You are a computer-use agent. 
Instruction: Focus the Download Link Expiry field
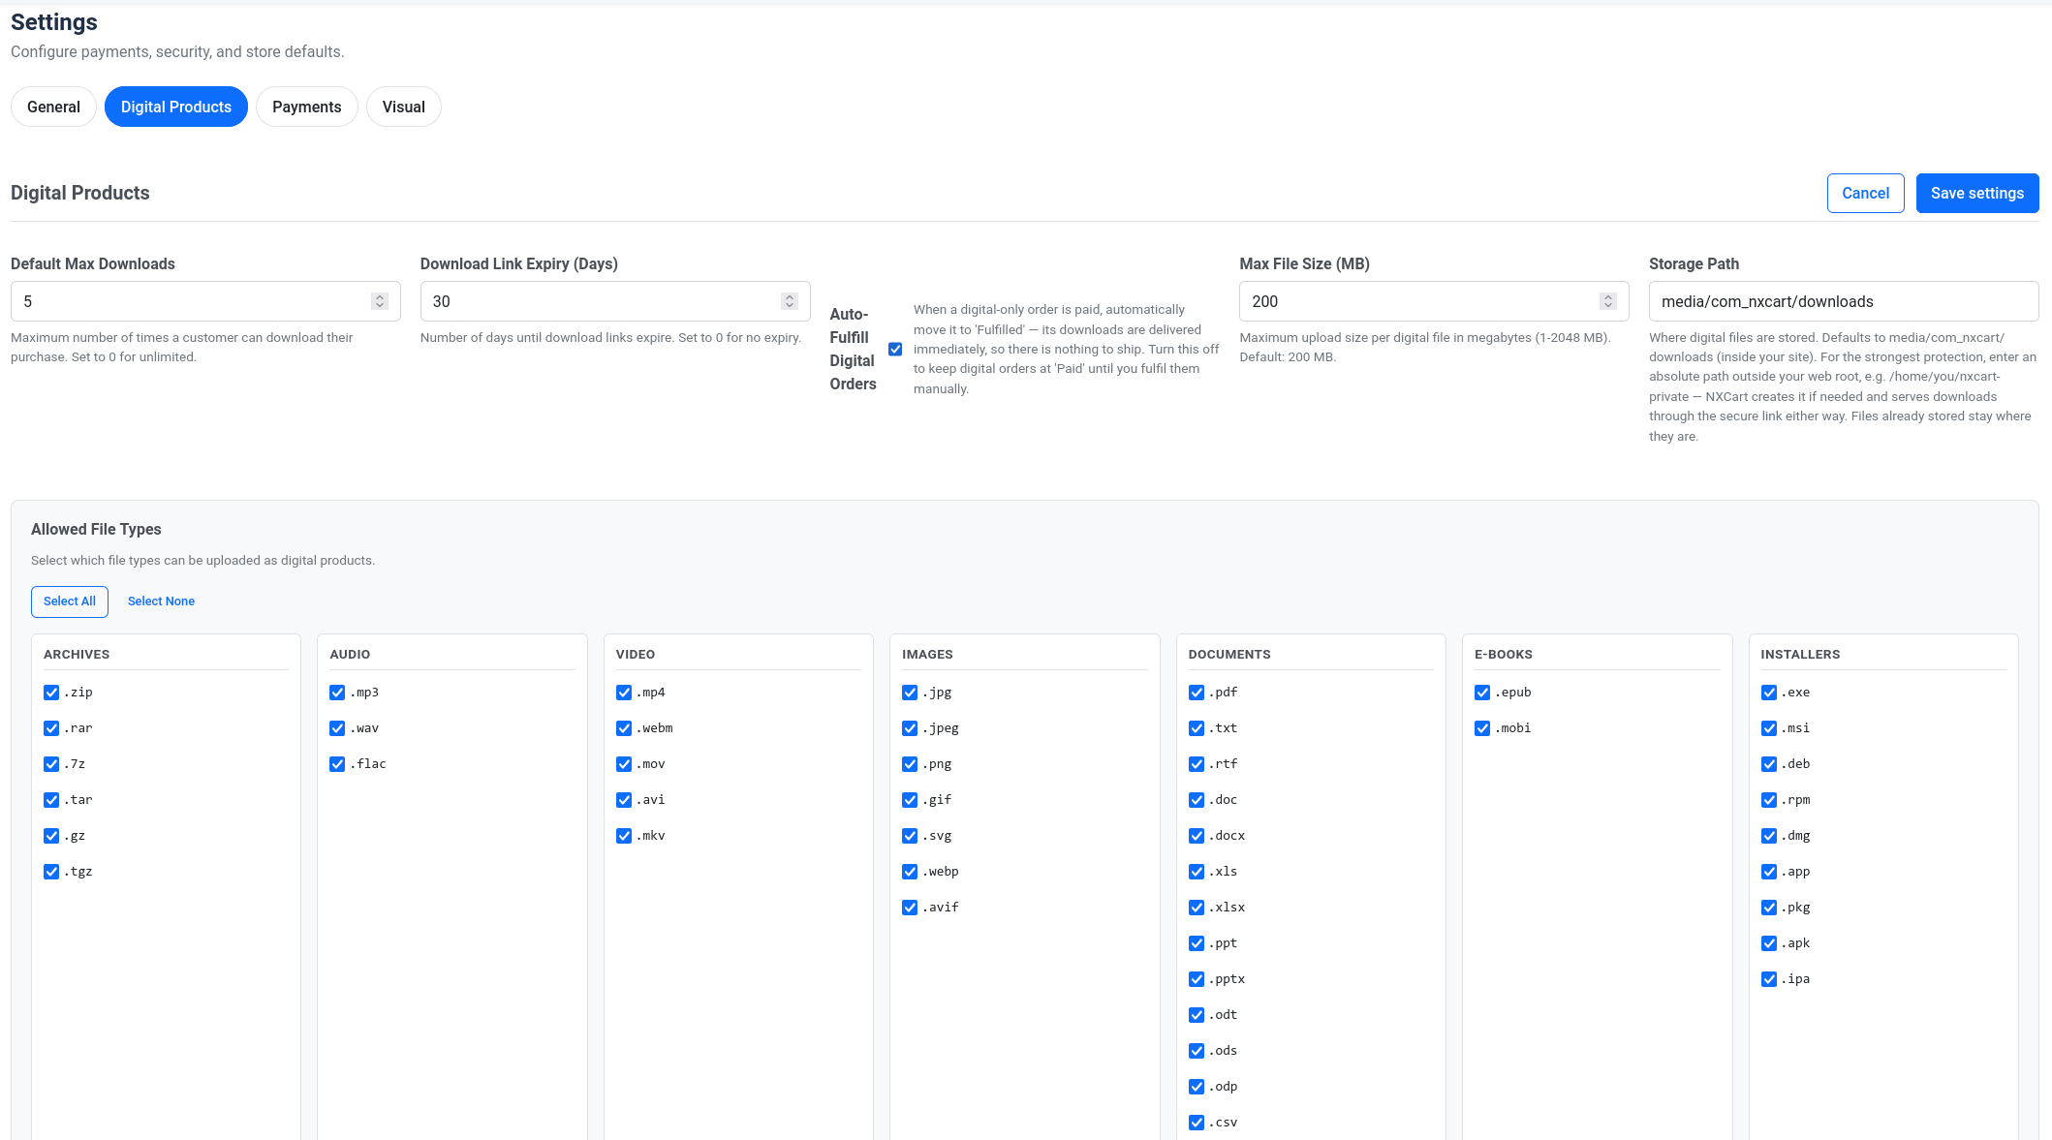click(615, 301)
